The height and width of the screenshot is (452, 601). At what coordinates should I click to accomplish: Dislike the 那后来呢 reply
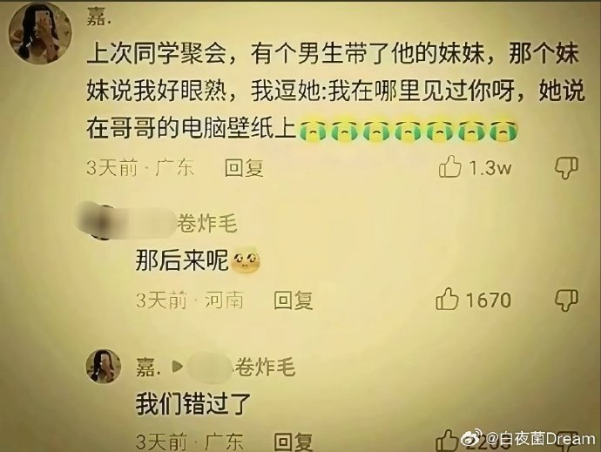566,300
